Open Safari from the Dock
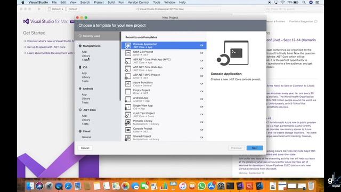This screenshot has width=341, height=192. (68, 186)
